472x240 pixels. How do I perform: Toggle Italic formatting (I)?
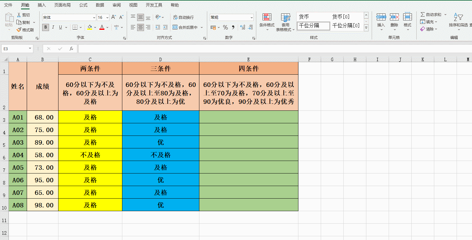coord(53,27)
